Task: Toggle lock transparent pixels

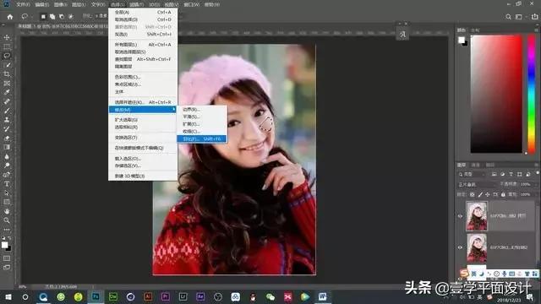Action: point(472,195)
